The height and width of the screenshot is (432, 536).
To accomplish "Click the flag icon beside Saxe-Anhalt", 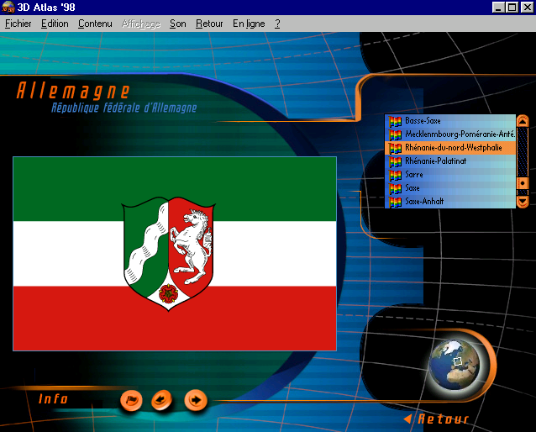I will 395,202.
